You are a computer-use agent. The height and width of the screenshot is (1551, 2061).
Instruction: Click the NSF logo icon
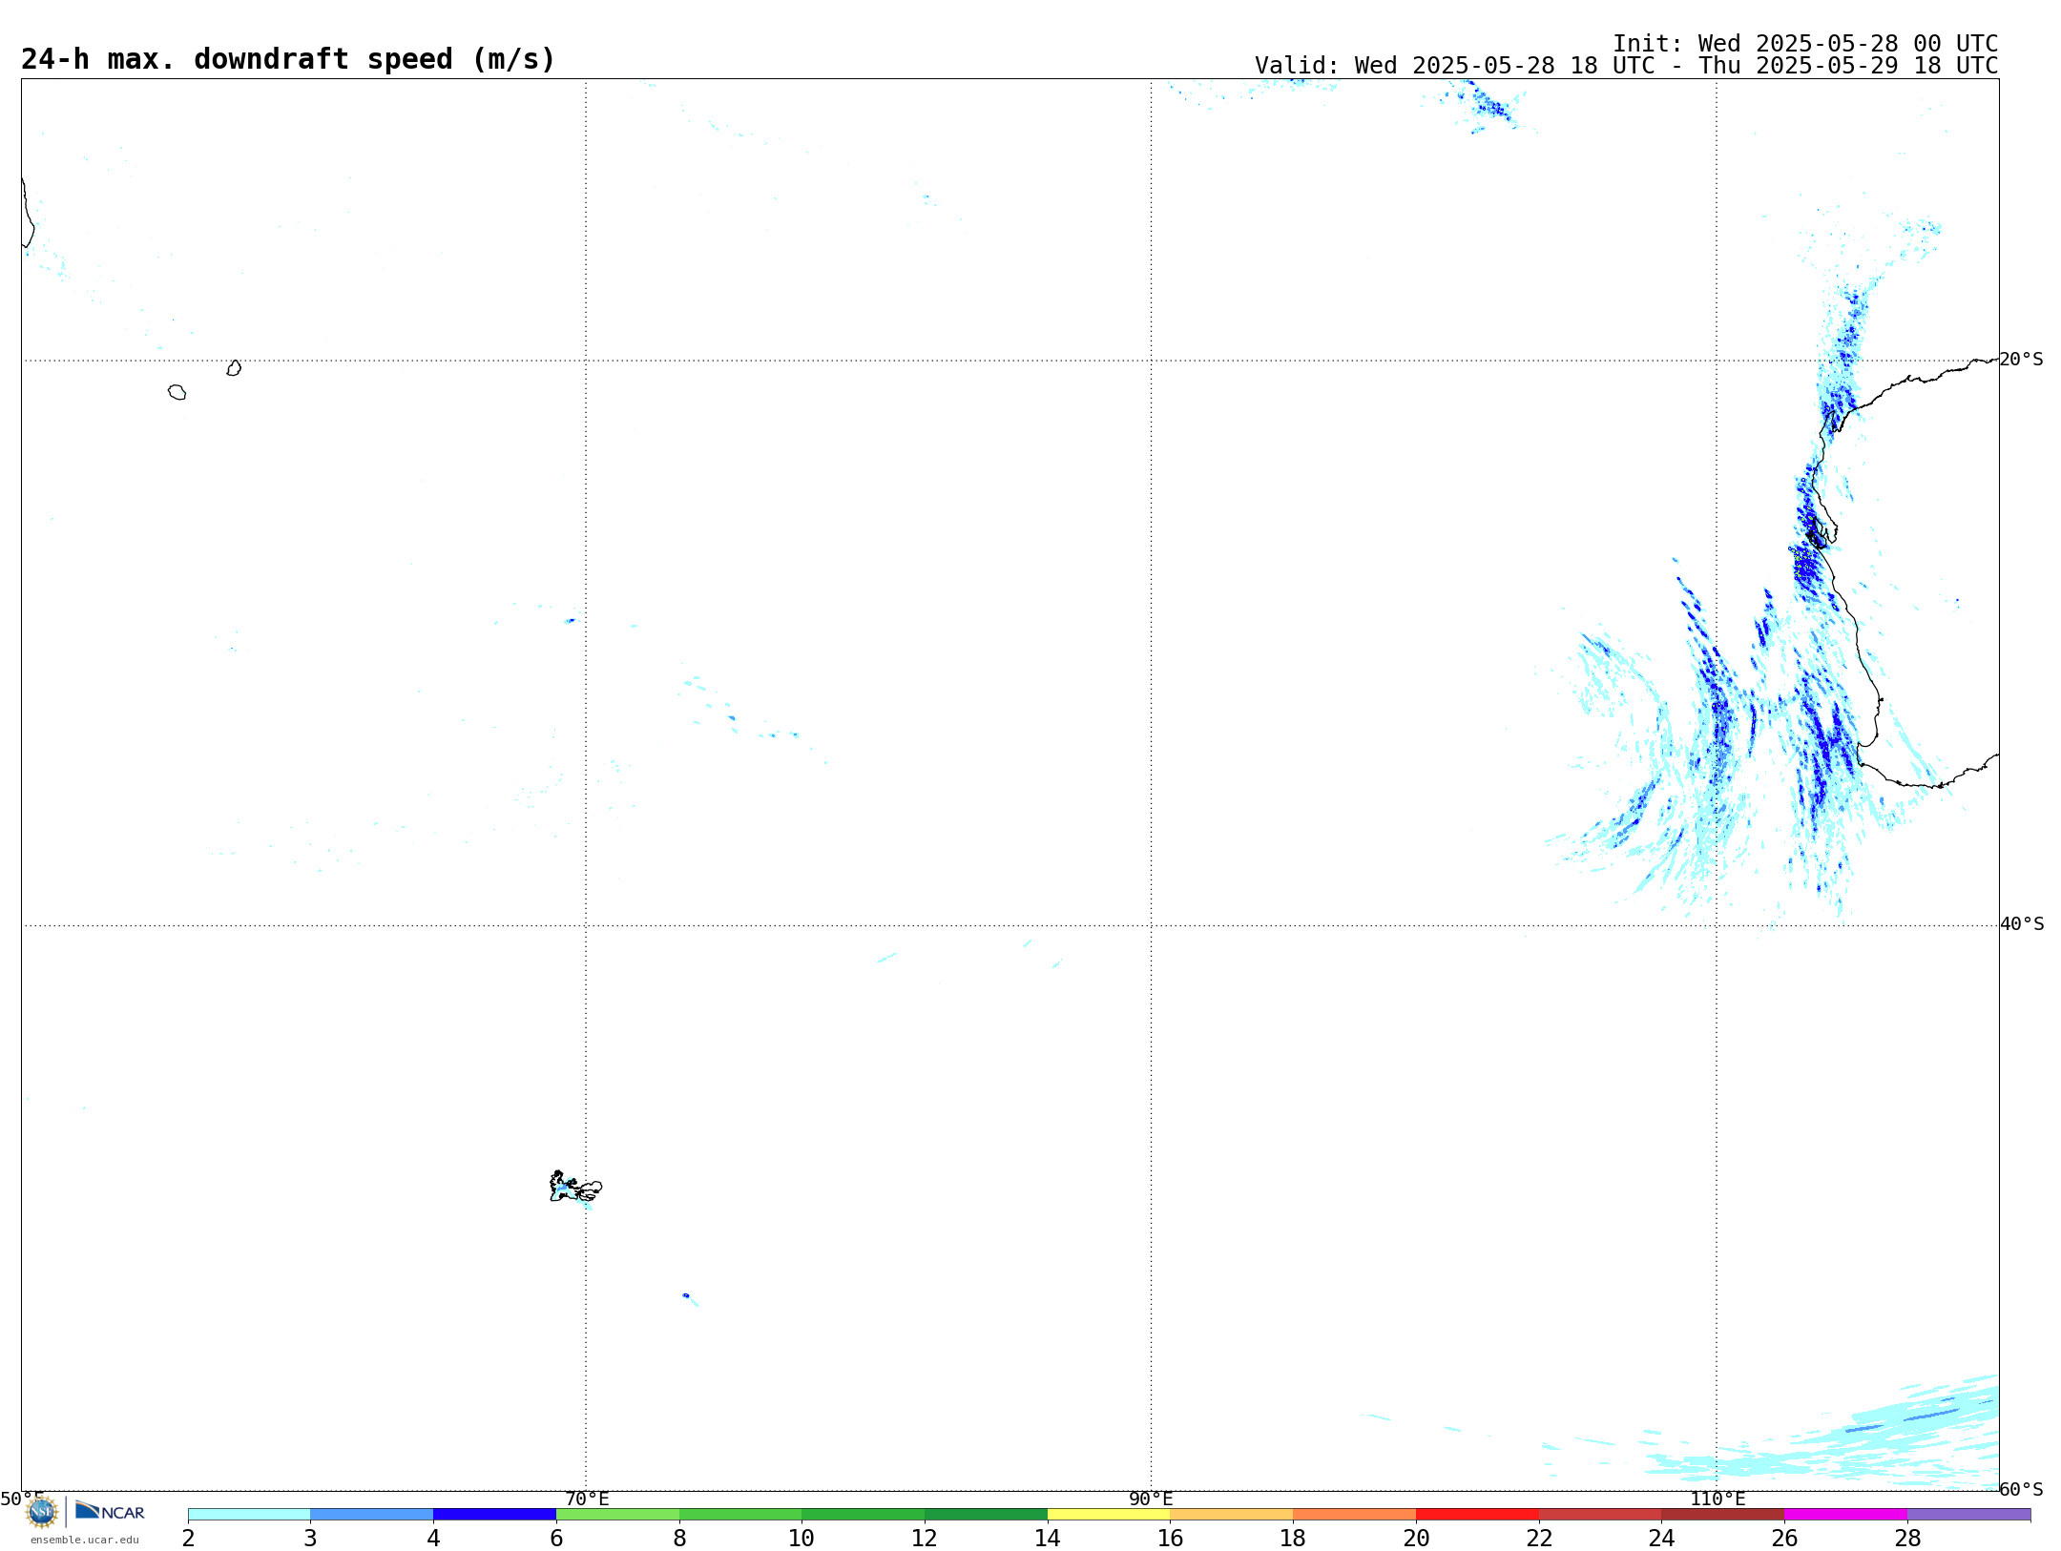[x=42, y=1512]
